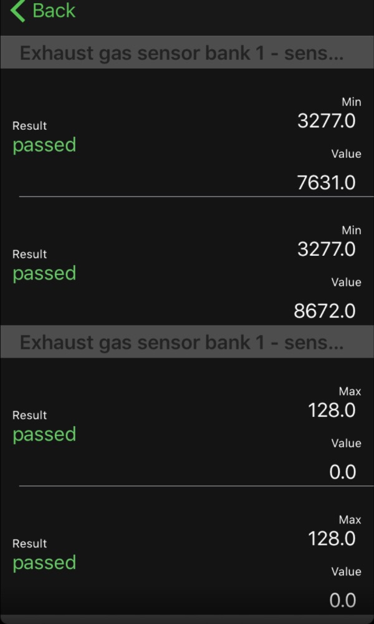Tap the passed status in the bottom result row
The image size is (374, 624).
pyautogui.click(x=44, y=563)
